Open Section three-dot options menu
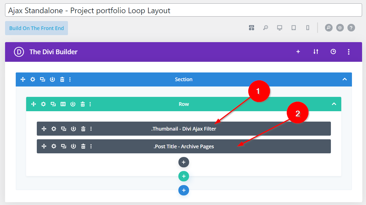The height and width of the screenshot is (205, 366). point(70,79)
